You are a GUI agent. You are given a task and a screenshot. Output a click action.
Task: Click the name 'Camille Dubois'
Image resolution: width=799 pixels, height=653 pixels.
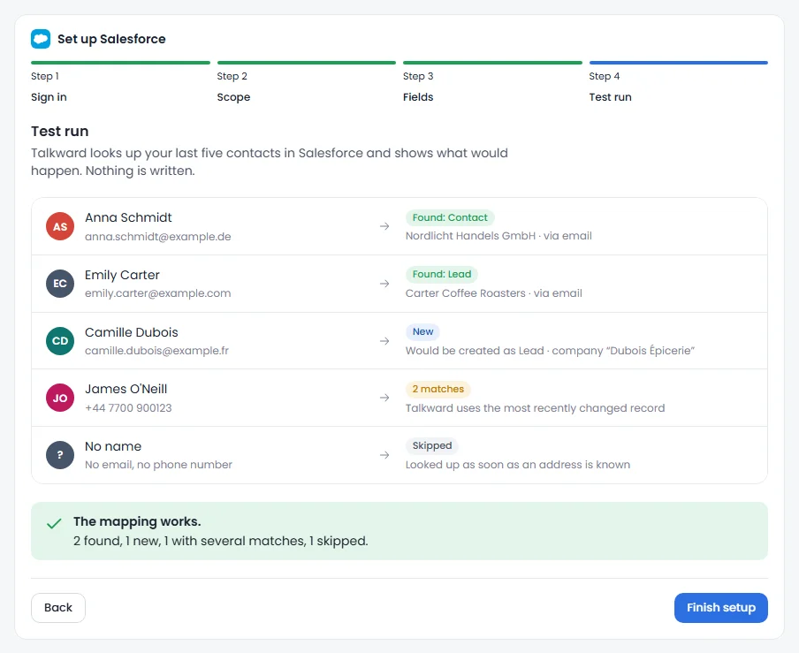pos(132,332)
